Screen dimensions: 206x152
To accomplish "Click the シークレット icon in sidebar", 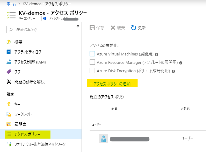I will [9, 114].
